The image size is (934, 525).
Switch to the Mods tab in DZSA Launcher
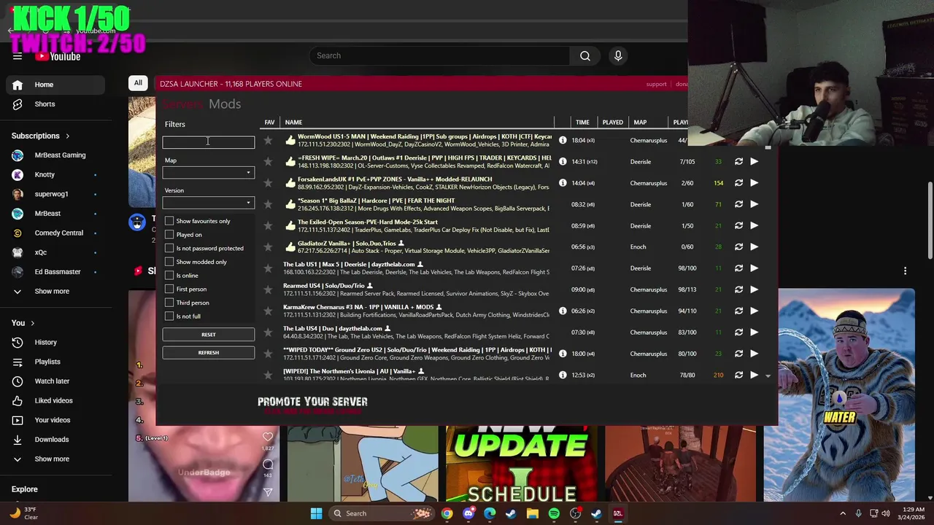(x=225, y=104)
